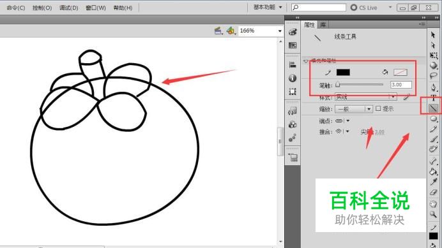Open the Info panel icon

[x=293, y=78]
